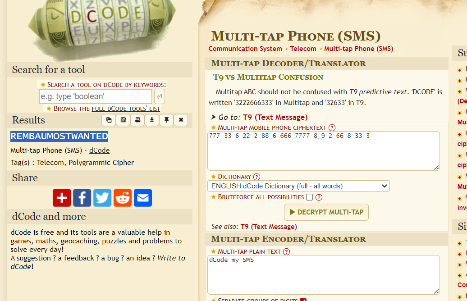Open the Dictionary language dropdown
467x301 pixels.
click(298, 186)
